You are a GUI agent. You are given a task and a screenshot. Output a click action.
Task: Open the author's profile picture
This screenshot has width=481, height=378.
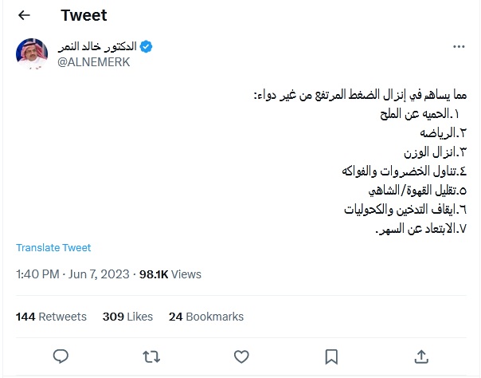[x=32, y=53]
